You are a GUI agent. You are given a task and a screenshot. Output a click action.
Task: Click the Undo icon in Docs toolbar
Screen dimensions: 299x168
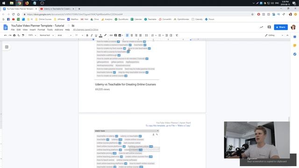(5, 35)
